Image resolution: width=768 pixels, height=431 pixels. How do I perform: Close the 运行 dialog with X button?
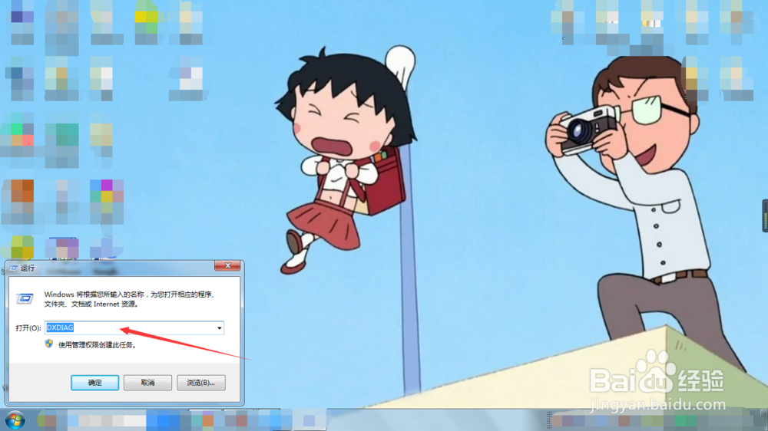coord(227,265)
